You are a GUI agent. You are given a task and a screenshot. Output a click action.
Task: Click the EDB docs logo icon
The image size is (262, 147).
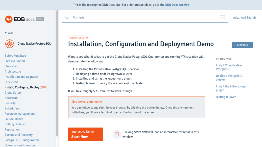tap(9, 19)
